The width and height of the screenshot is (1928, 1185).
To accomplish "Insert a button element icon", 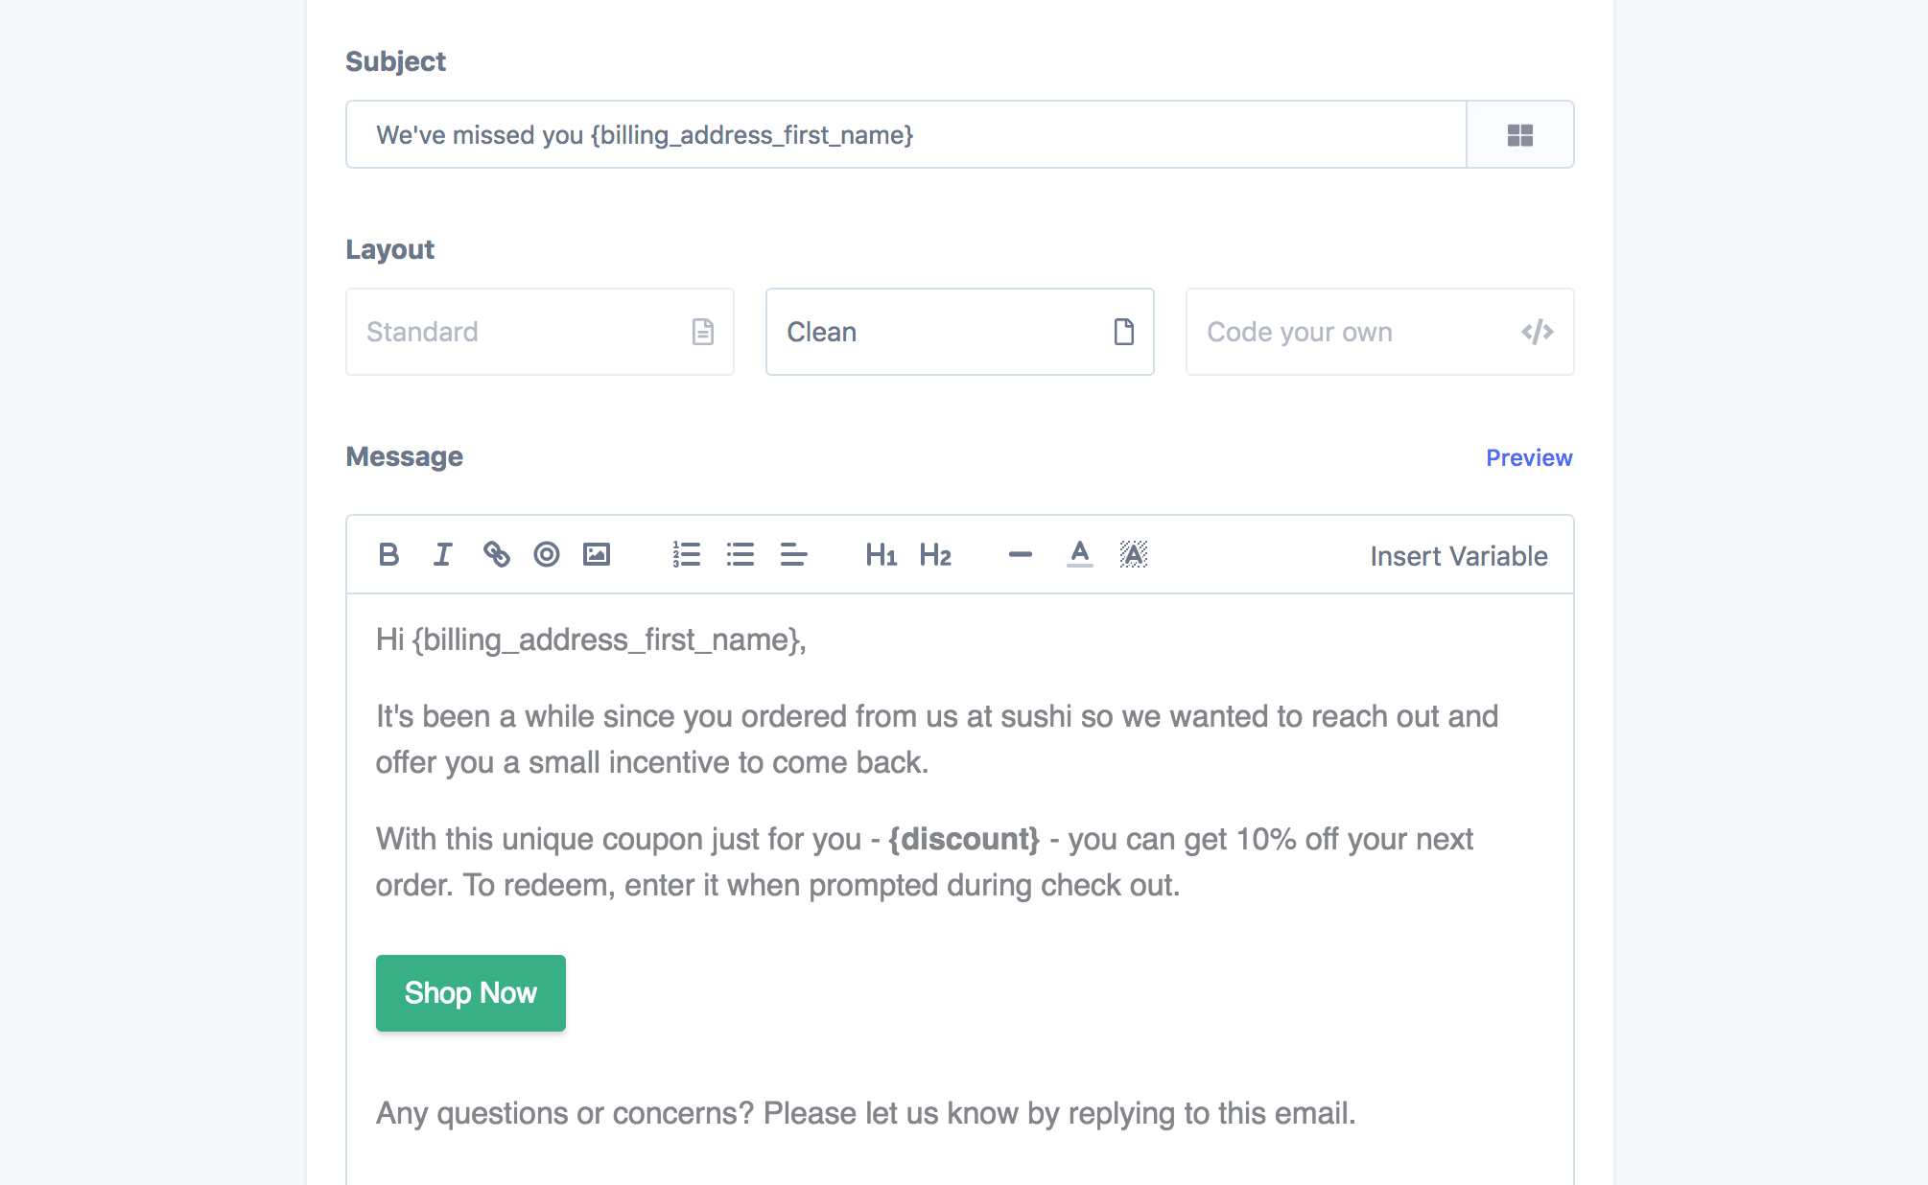I will click(x=547, y=554).
